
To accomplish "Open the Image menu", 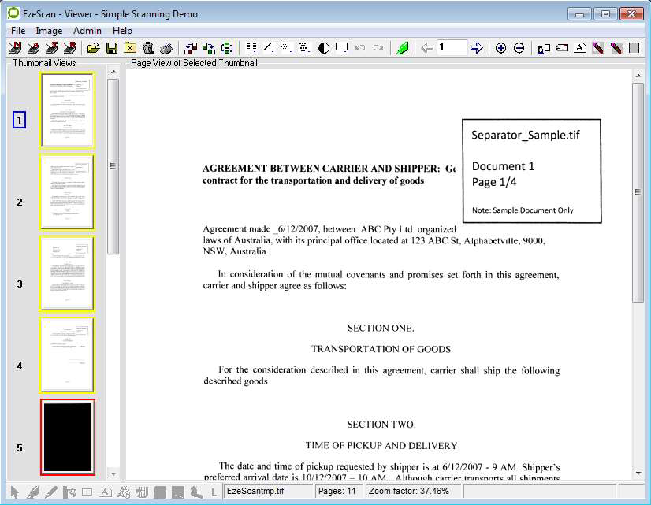I will [49, 31].
